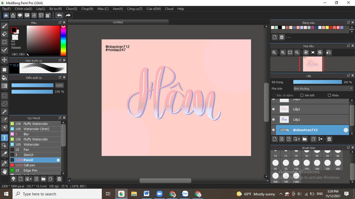Open the Lớp(L) menu
The height and width of the screenshot is (199, 355).
[41, 9]
